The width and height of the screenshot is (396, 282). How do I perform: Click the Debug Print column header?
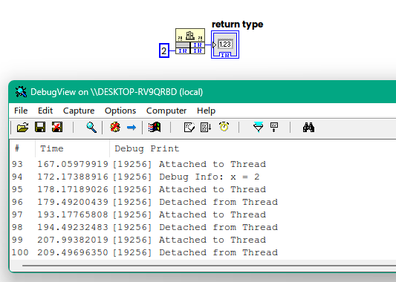pos(253,148)
